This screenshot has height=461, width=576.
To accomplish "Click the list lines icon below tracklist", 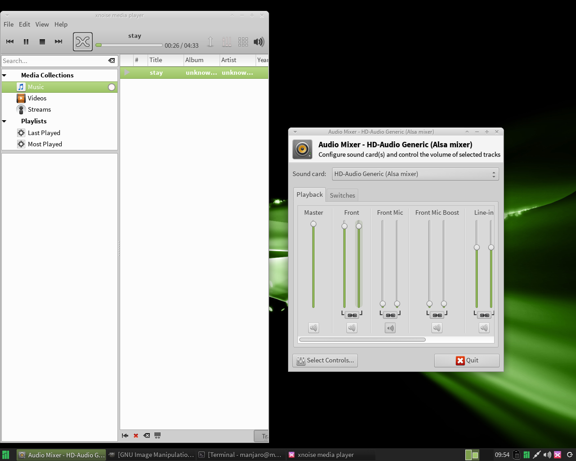I will pyautogui.click(x=157, y=435).
